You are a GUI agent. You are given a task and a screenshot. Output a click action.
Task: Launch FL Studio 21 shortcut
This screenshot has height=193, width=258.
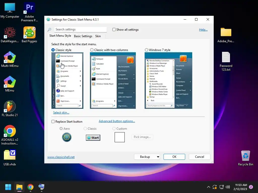(x=10, y=109)
